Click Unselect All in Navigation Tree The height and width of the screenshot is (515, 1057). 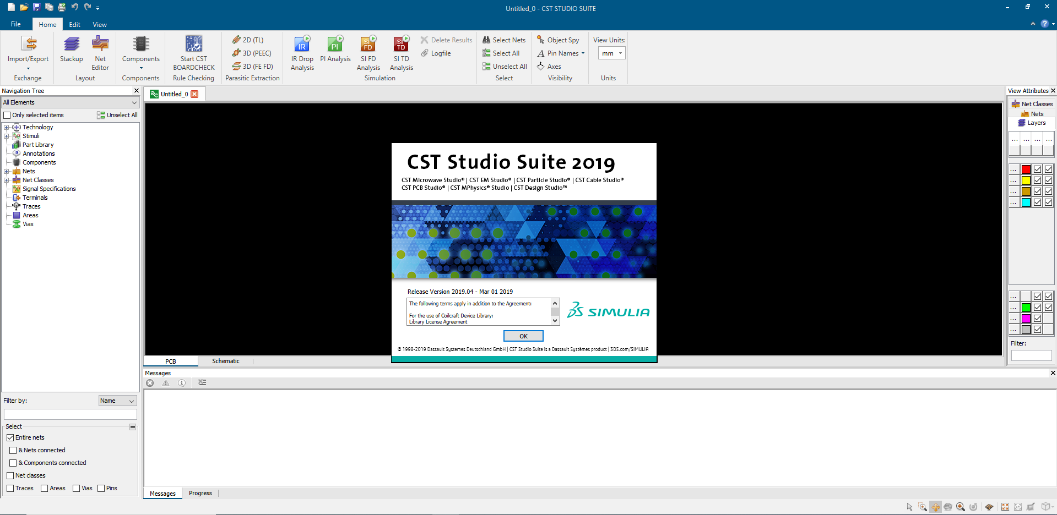pos(117,115)
